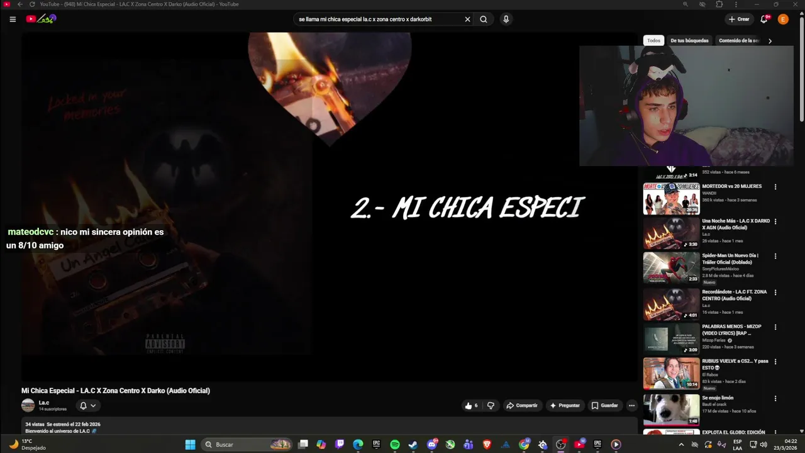Open RUBIUS VUELVE a CS2 thumbnail
This screenshot has height=453, width=805.
tap(671, 374)
